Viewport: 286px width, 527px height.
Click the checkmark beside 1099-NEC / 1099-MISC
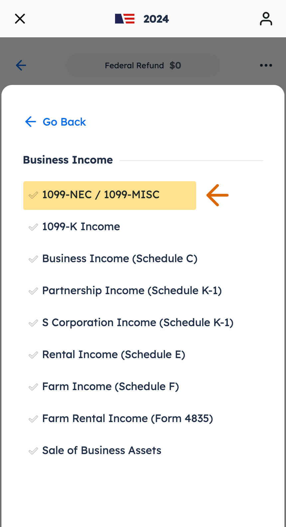point(33,196)
